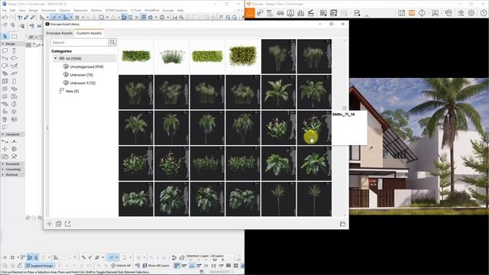This screenshot has height=275, width=489.
Task: Select the hovered red-flower shrub asset thumbnail
Action: coord(314,128)
